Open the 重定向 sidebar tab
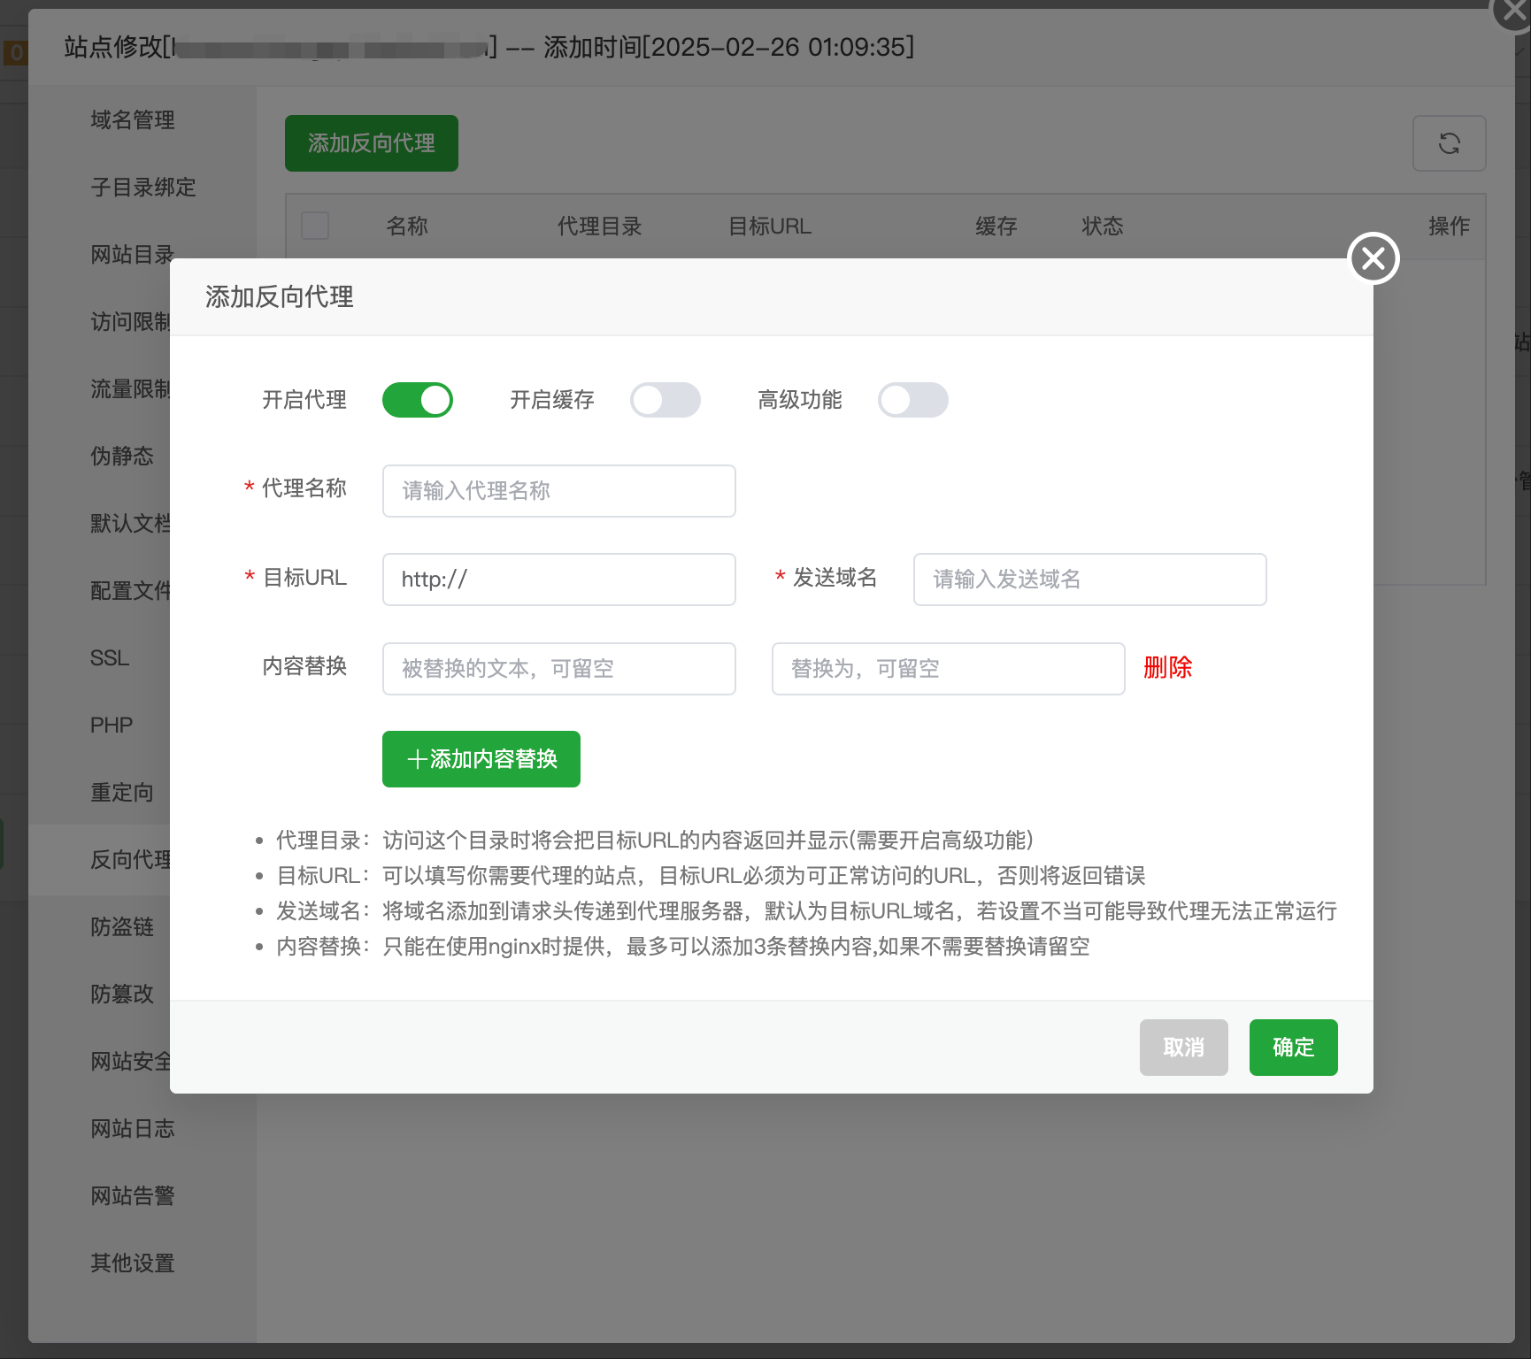 click(122, 792)
